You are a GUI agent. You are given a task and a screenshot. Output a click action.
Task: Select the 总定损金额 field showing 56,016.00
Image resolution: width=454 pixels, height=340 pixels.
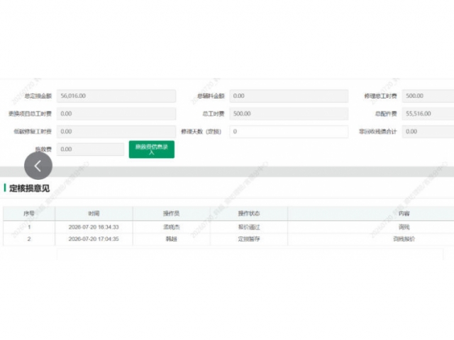coord(116,96)
